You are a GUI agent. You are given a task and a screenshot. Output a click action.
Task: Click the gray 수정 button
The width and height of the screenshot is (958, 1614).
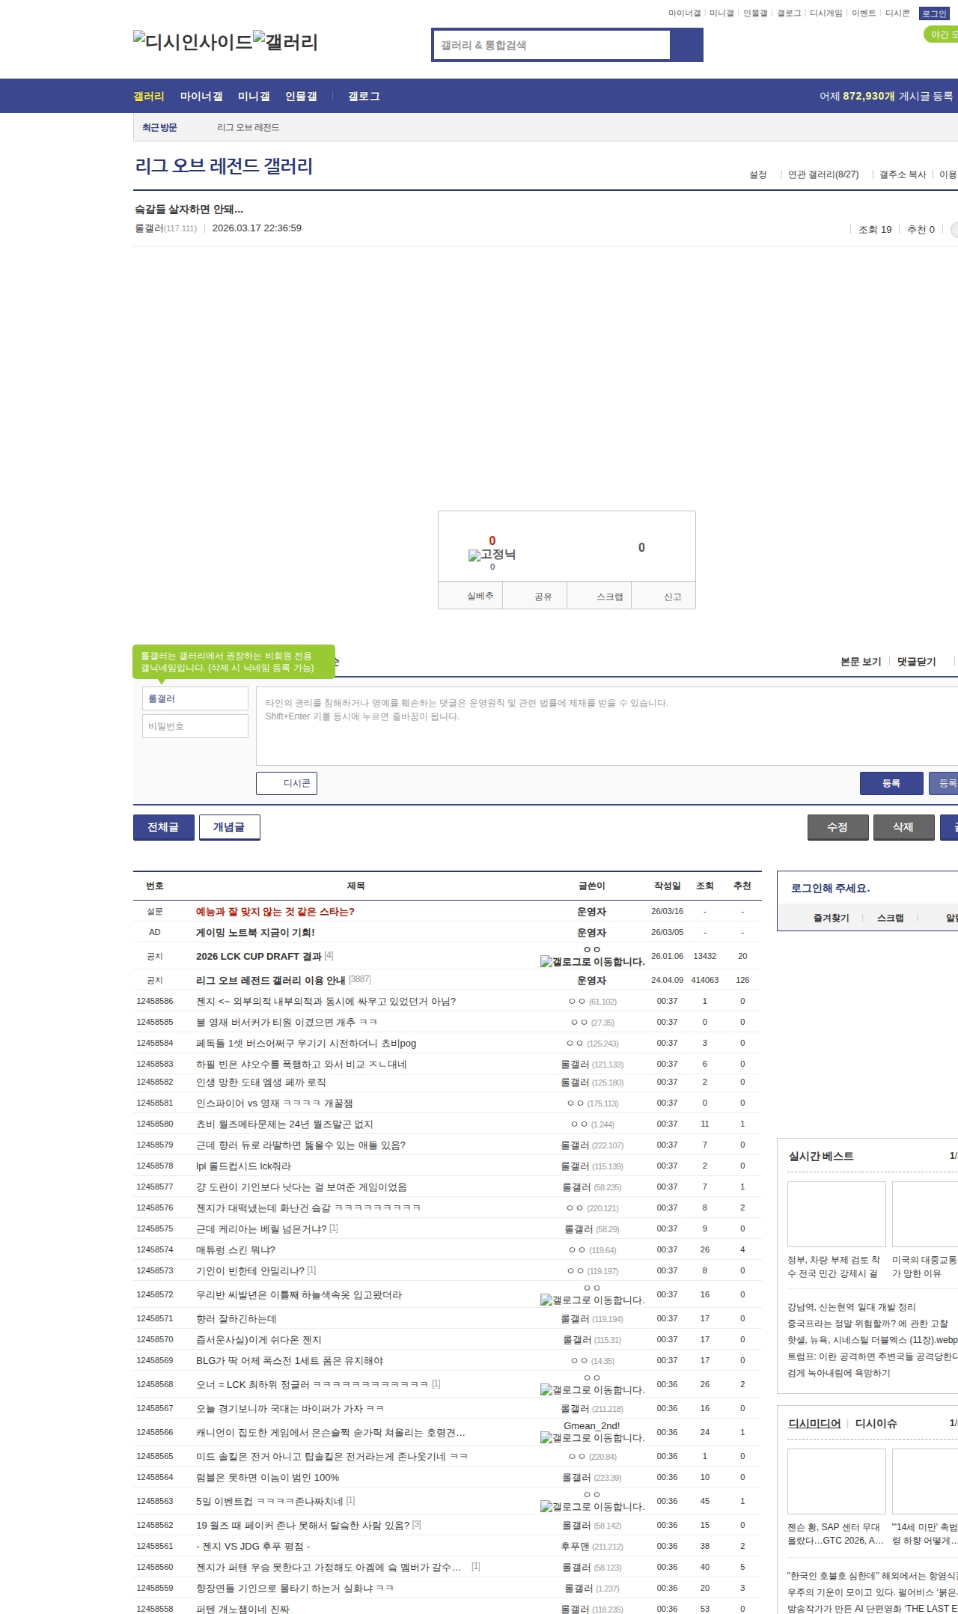click(838, 827)
